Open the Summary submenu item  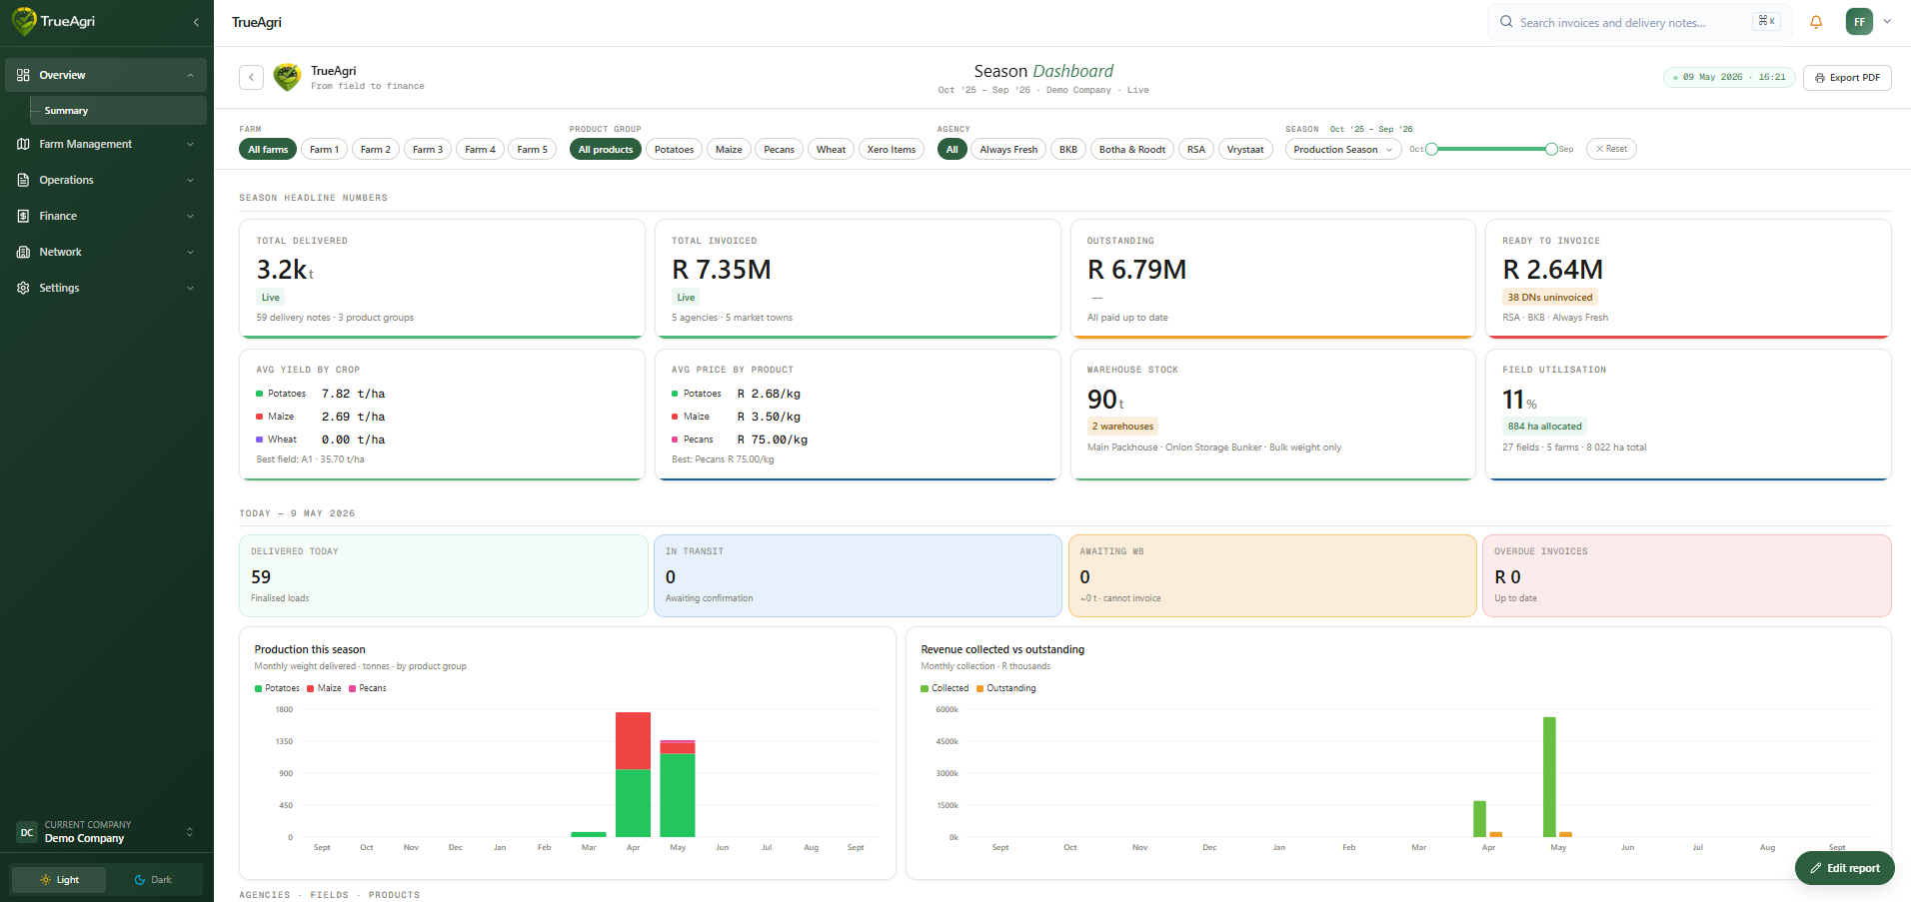pyautogui.click(x=118, y=111)
